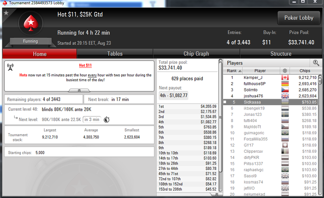
Task: Switch to the Tables tab
Action: tap(115, 54)
